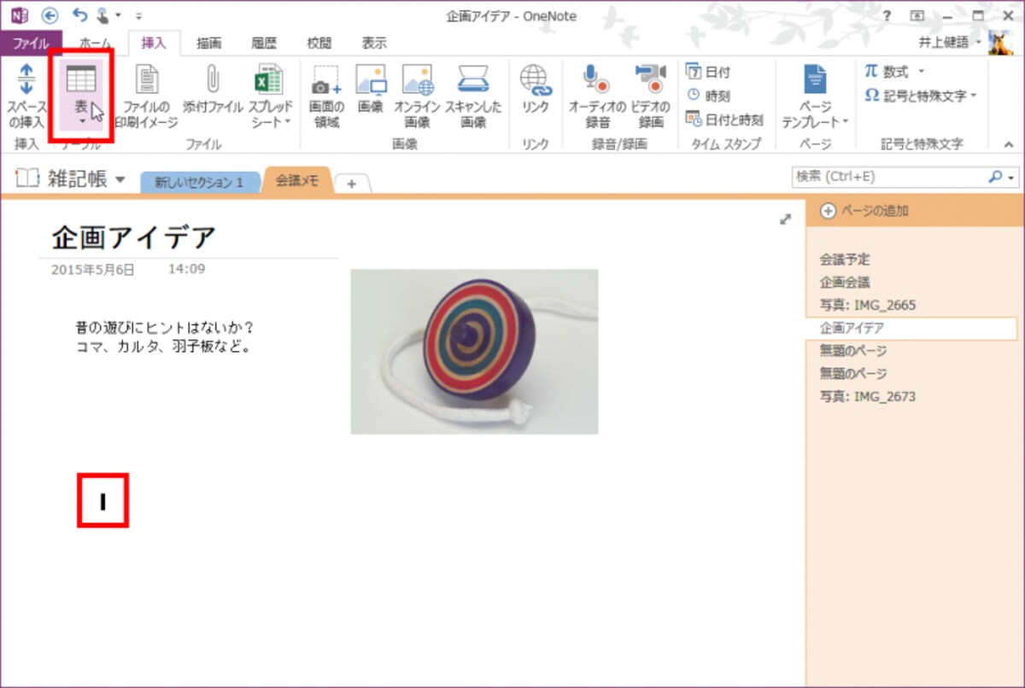Image resolution: width=1025 pixels, height=688 pixels.
Task: Open the 企画会議 page
Action: [x=845, y=283]
